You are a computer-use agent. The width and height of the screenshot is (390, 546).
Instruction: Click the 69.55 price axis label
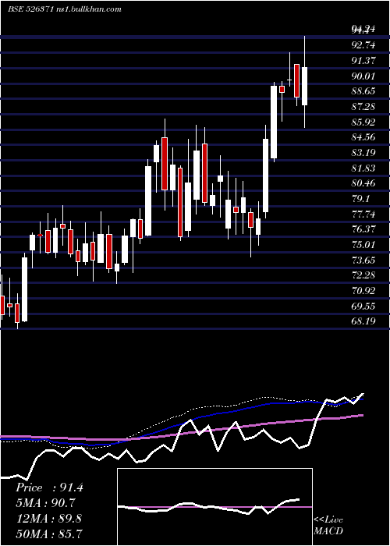[363, 306]
